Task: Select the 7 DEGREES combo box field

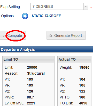Action: [x=59, y=6]
